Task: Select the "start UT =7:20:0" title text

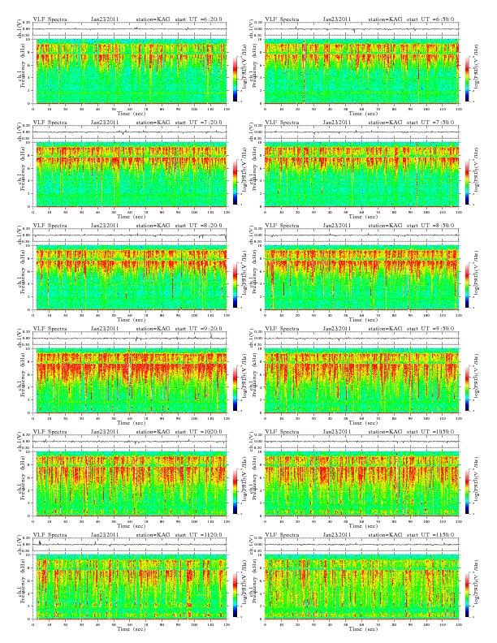Action: (x=198, y=123)
